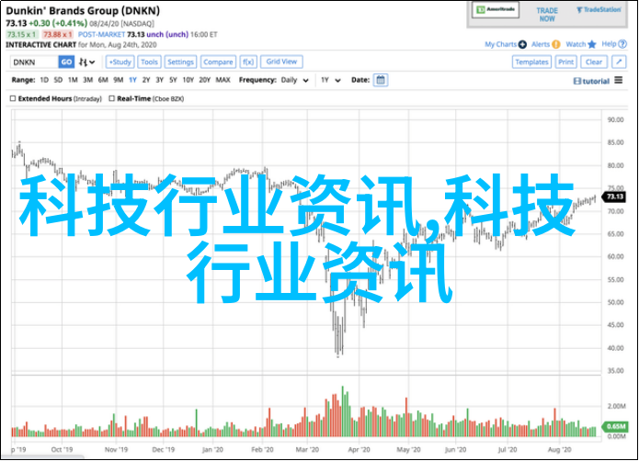Screen dimensions: 639x461
Task: Click the 73.15 x 1 bid quote
Action: (x=22, y=35)
